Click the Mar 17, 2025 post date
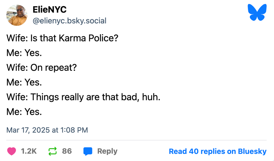 click(28, 130)
